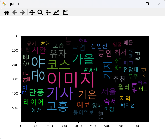Click the yellow word 공원
Viewport: 165px width, 139px height.
click(45, 43)
